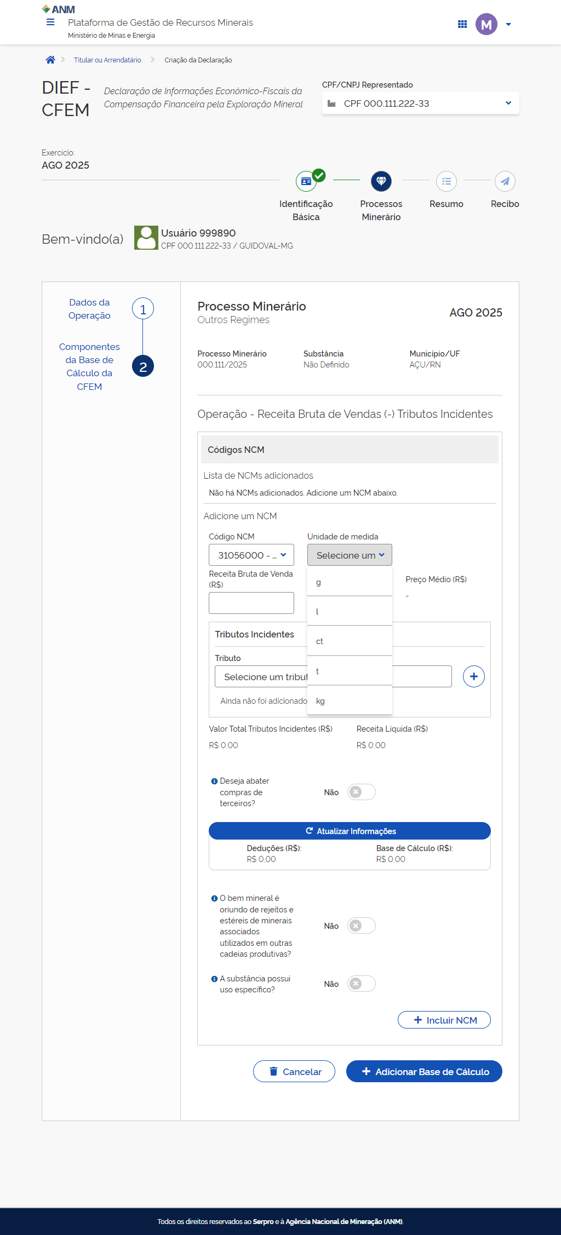Click the Recibo paper plane icon
The height and width of the screenshot is (1235, 561).
[x=505, y=181]
